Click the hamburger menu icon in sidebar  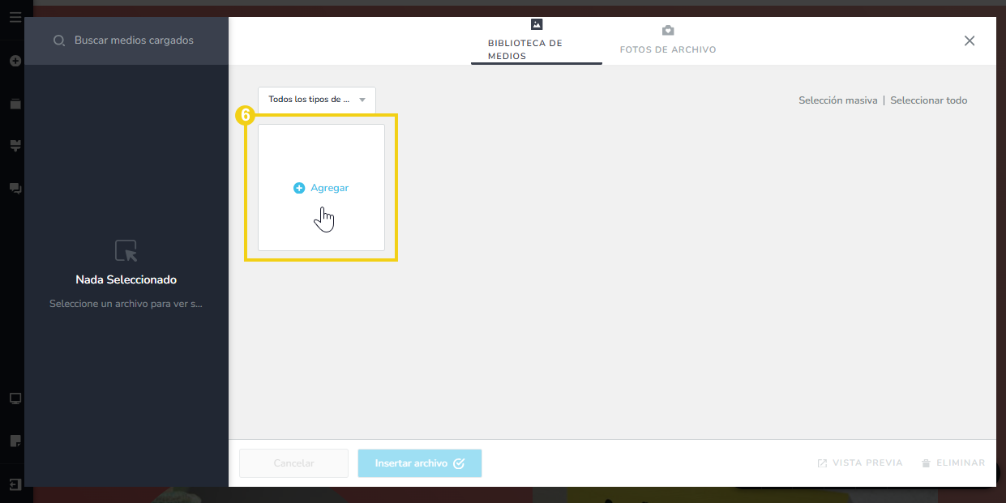coord(15,17)
